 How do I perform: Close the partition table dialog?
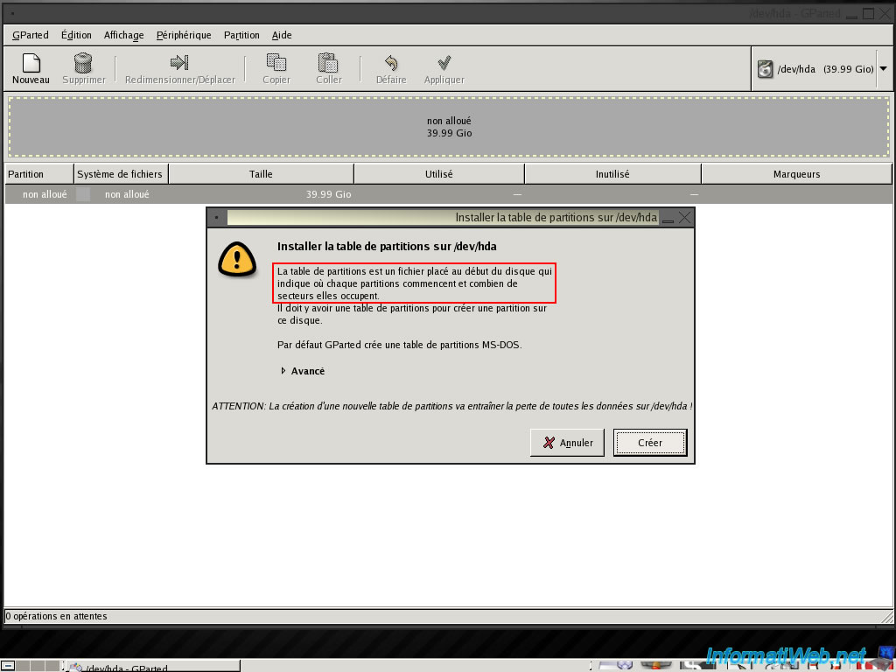click(684, 217)
